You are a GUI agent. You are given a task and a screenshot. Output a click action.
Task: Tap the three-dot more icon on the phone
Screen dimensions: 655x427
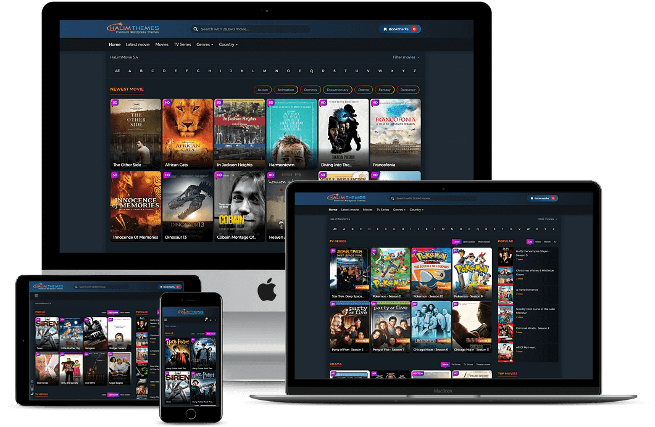pyautogui.click(x=215, y=320)
